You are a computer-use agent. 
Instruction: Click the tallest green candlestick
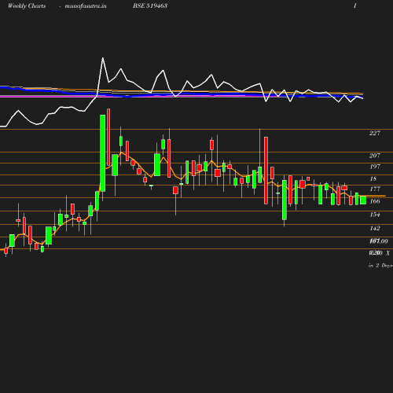coord(103,153)
